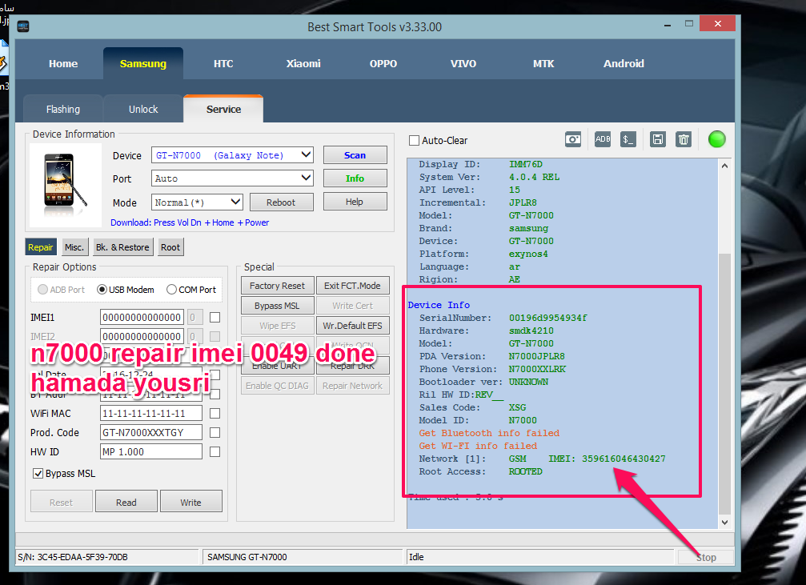The width and height of the screenshot is (806, 585).
Task: Select the Root section button
Action: tap(170, 247)
